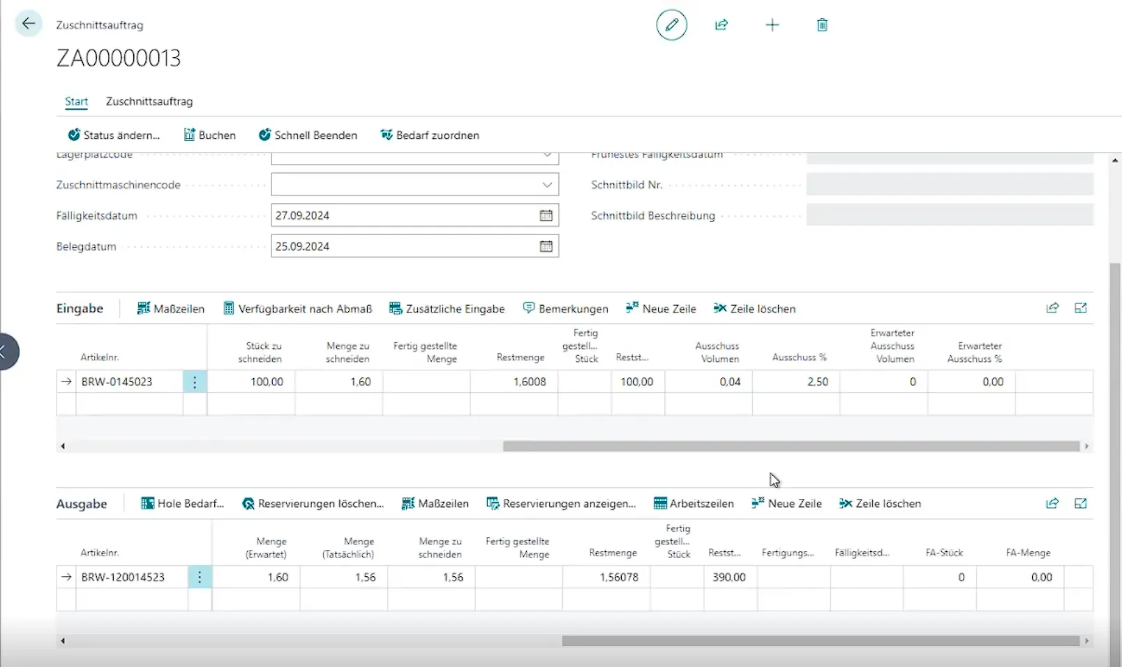Screen dimensions: 1122x667
Task: Add Neue Zeile in Ausgabe section
Action: click(x=786, y=504)
